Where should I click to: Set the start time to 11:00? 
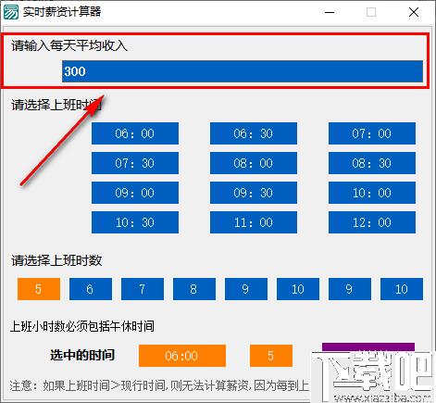(x=254, y=222)
